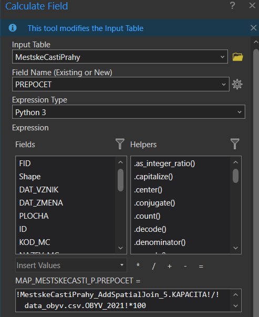Select the .capitalize() helper
The height and width of the screenshot is (317, 259).
(153, 177)
